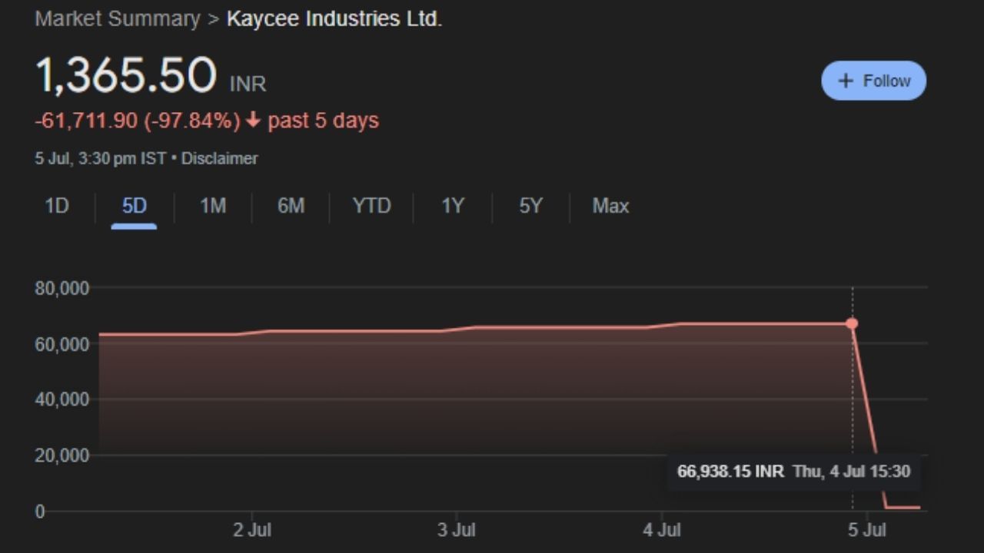This screenshot has height=553, width=984.
Task: Open the Market Summary breadcrumb link
Action: coord(118,19)
